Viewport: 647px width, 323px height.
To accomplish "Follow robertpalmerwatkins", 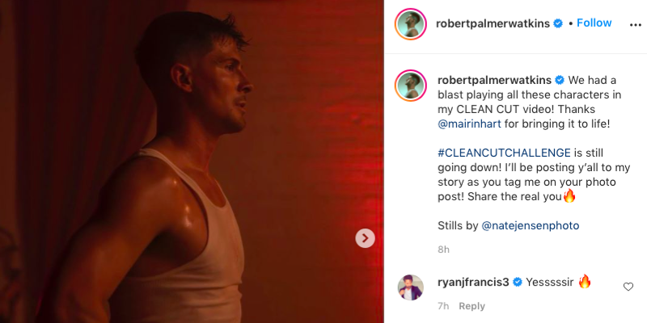I will (594, 23).
